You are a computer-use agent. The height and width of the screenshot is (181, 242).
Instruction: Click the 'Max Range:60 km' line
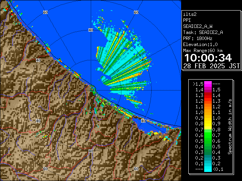tap(203, 51)
